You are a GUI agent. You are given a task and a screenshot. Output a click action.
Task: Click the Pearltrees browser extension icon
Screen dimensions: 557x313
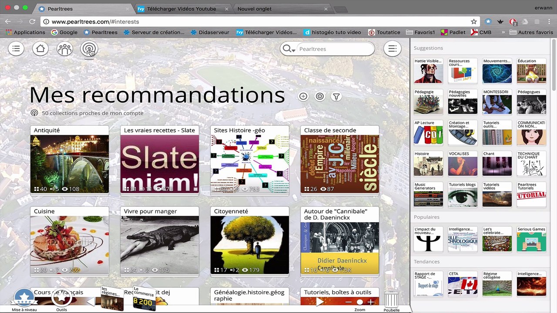pos(488,21)
